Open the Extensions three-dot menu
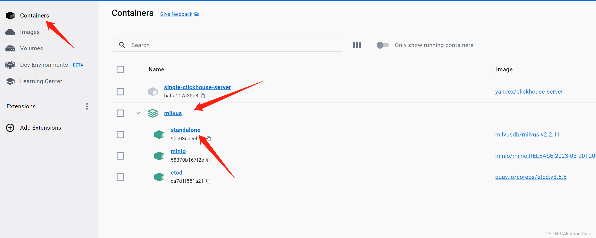Viewport: 596px width, 238px height. [x=87, y=106]
